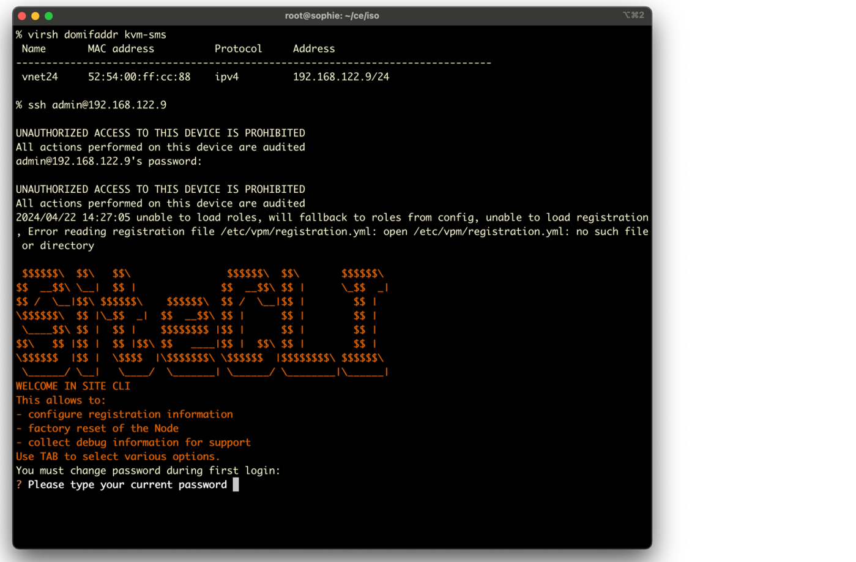Click the title bar text root@sophie: ~/ce/iso
Image resolution: width=856 pixels, height=562 pixels.
click(332, 16)
